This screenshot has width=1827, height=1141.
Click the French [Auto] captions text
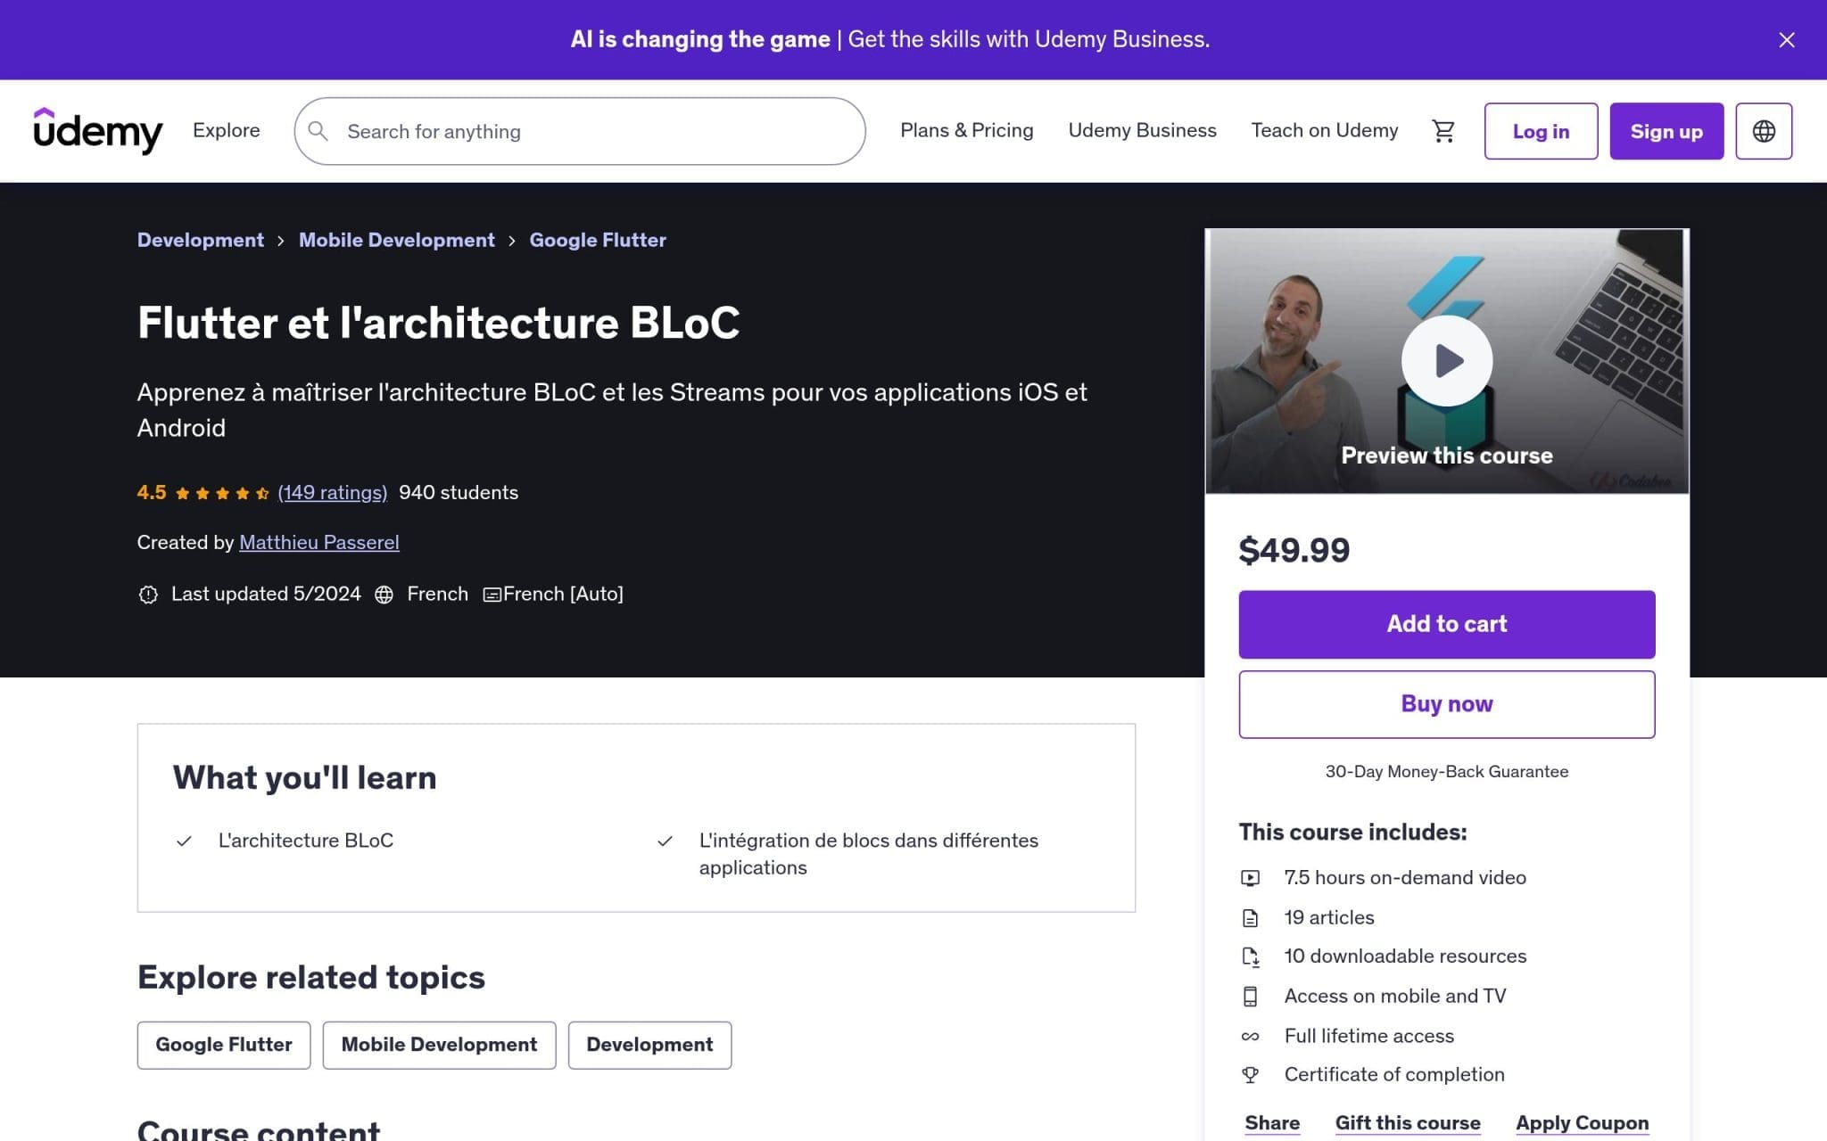click(x=563, y=594)
